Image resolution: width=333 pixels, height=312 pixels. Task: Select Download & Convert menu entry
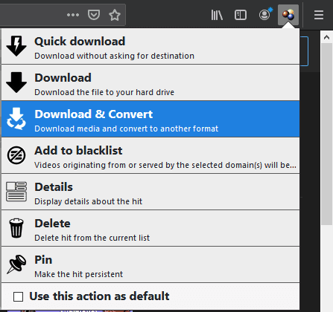[x=150, y=119]
